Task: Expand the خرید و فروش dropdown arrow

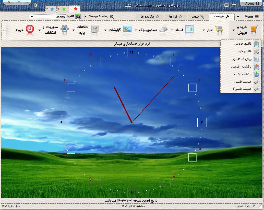Action: click(x=234, y=30)
